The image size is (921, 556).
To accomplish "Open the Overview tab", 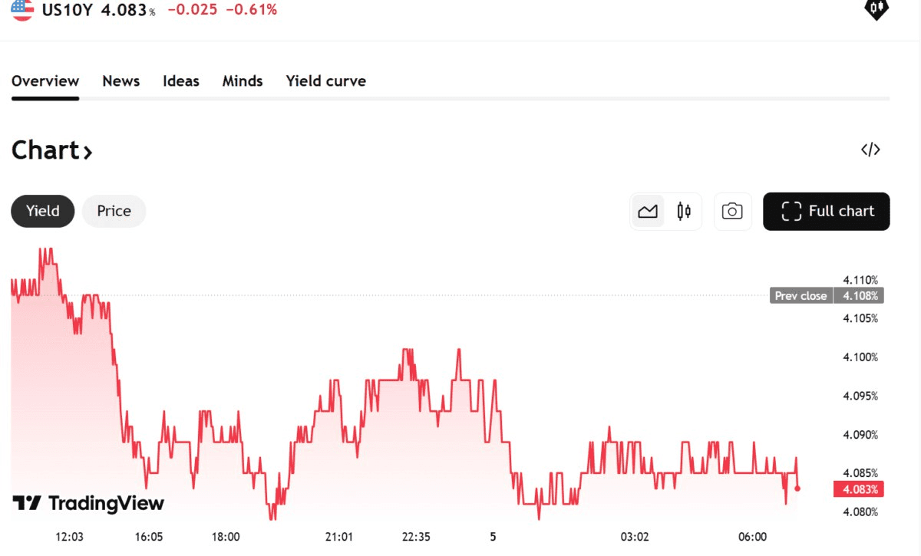I will [45, 81].
